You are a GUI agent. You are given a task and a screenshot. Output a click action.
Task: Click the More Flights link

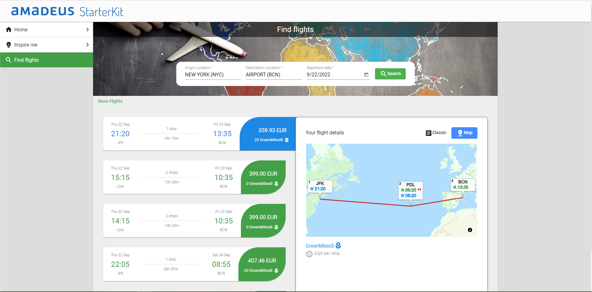click(110, 101)
